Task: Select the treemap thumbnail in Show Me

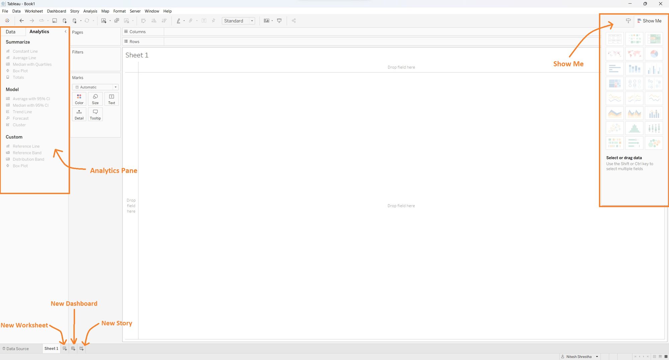Action: click(x=614, y=83)
